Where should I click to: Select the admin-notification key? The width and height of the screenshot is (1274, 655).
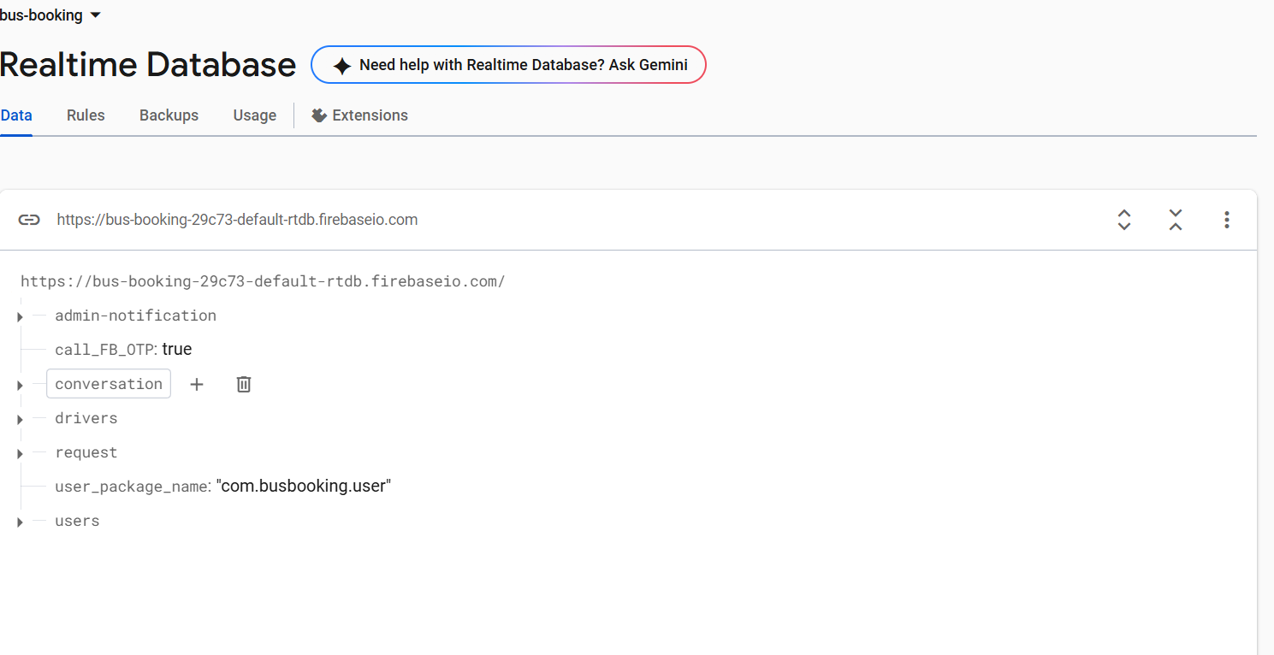pyautogui.click(x=135, y=316)
